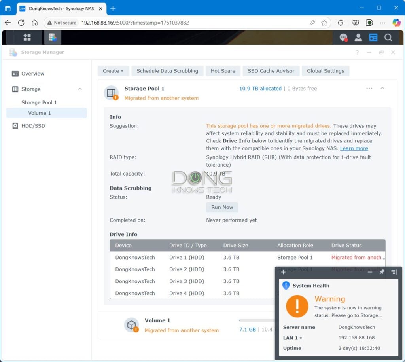Screen dimensions: 405x362
Task: Open SSD Cache Advisor
Action: pyautogui.click(x=271, y=71)
